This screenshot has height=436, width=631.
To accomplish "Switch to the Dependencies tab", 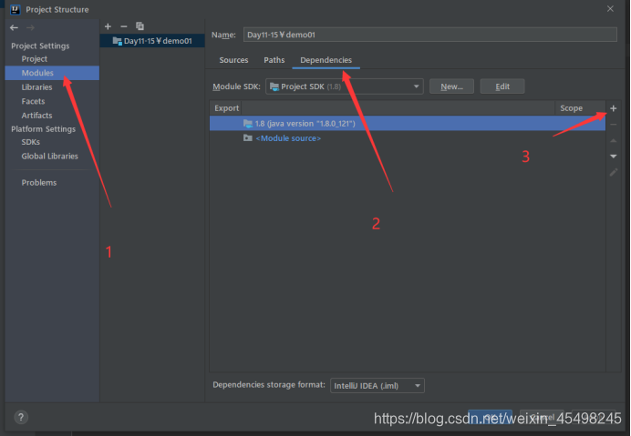I will point(326,60).
